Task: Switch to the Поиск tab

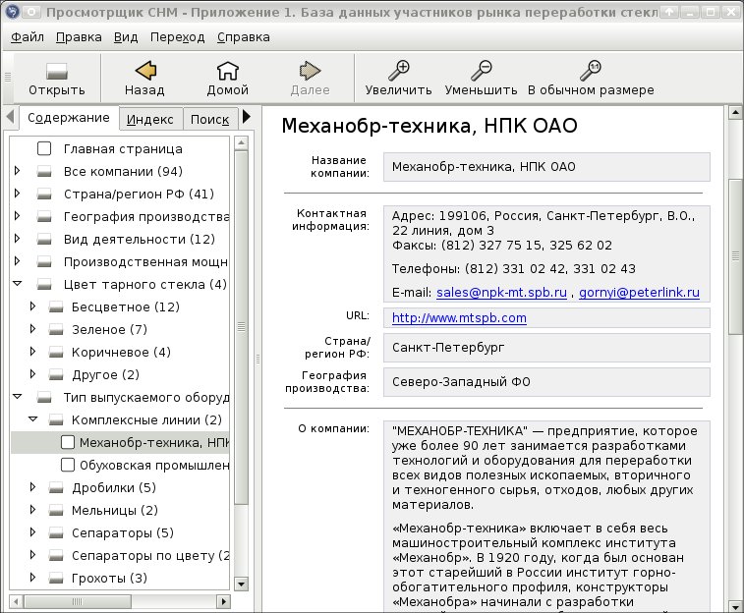Action: (209, 120)
